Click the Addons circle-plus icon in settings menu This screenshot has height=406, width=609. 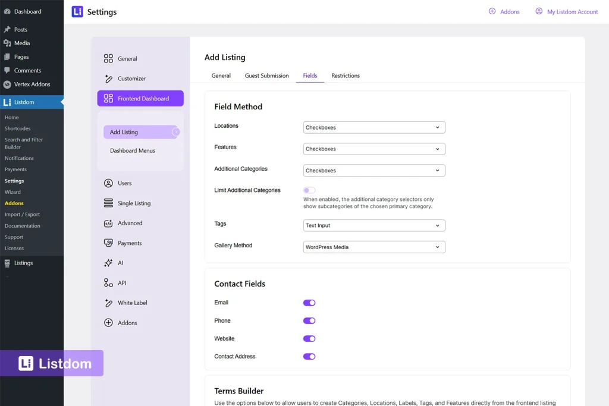pyautogui.click(x=108, y=323)
